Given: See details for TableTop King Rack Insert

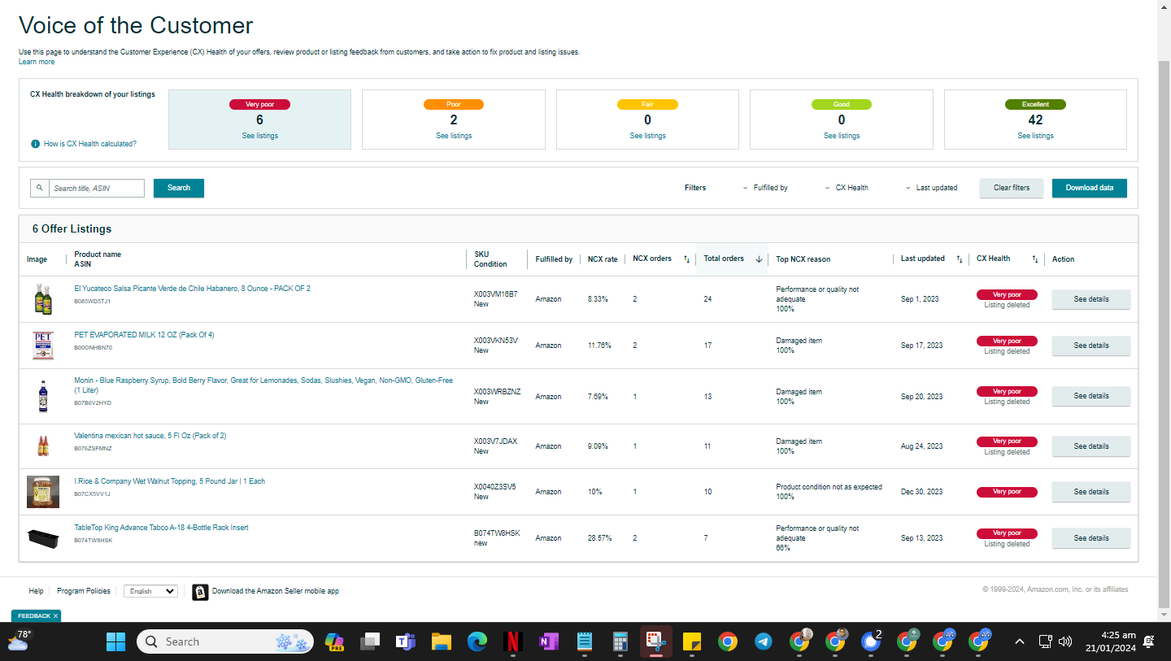Looking at the screenshot, I should click(x=1090, y=538).
